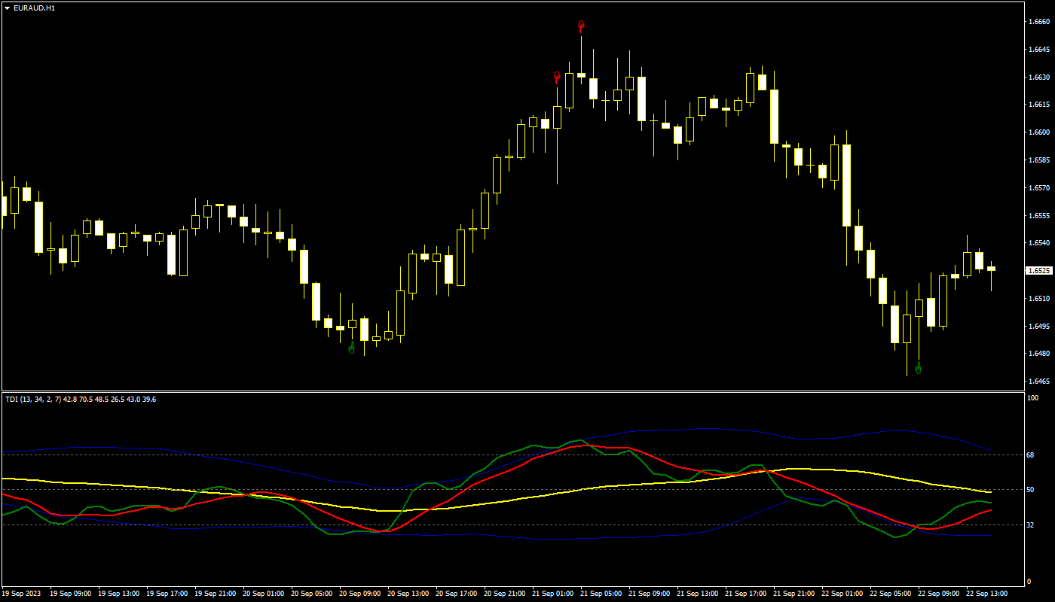Click the highest red sell signal hand icon

point(581,26)
